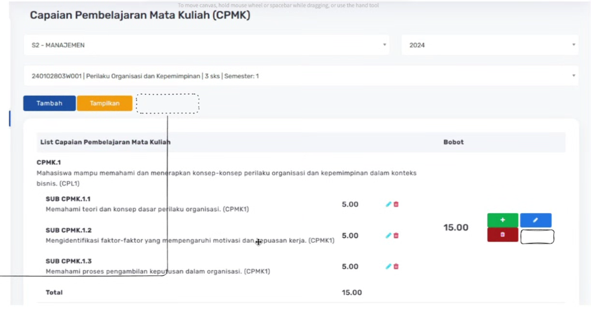Click the pencil icon for SUB CPMK.1.2
This screenshot has height=327, width=591.
point(388,235)
